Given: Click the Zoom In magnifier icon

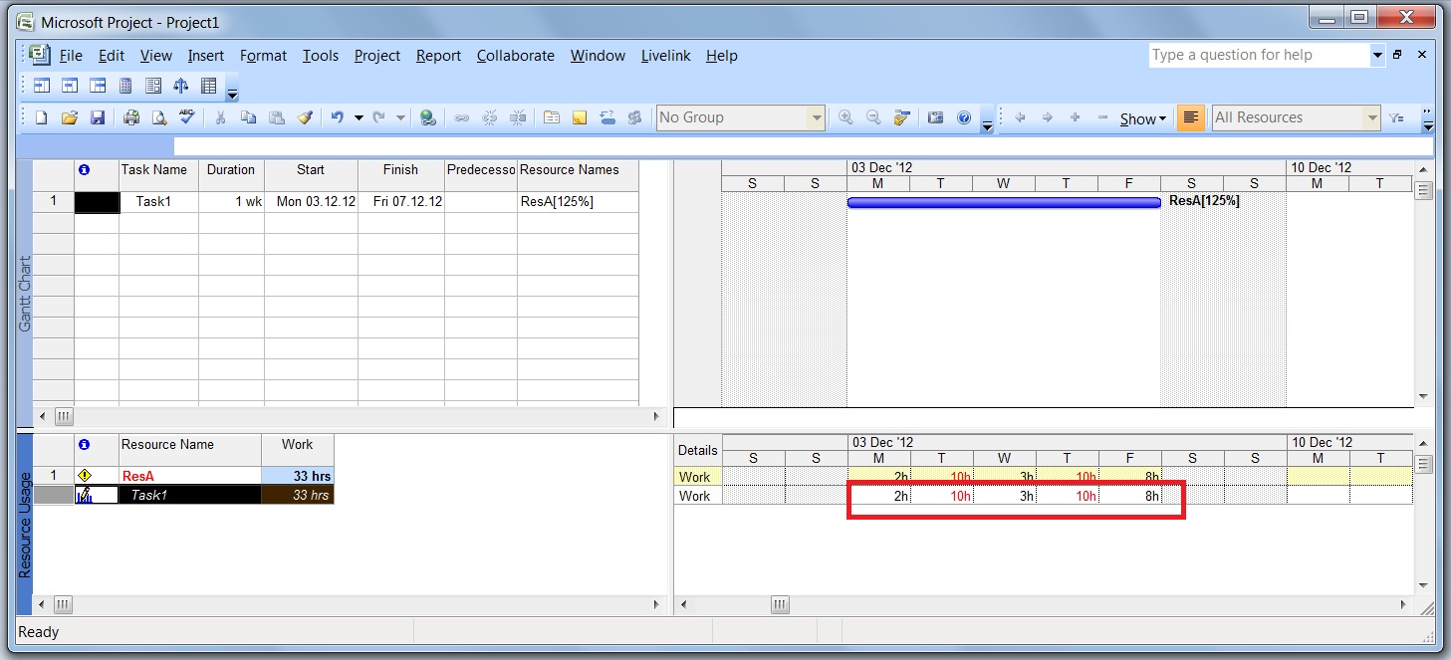Looking at the screenshot, I should pos(846,117).
